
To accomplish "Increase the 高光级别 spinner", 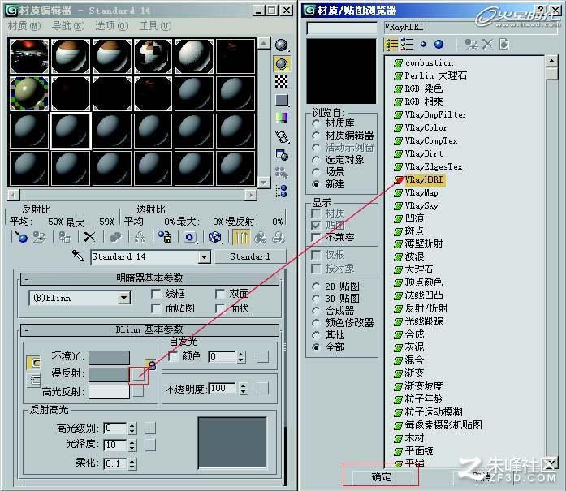I will tap(132, 426).
